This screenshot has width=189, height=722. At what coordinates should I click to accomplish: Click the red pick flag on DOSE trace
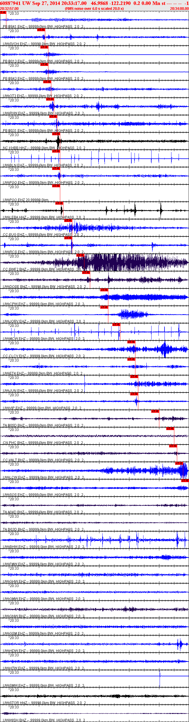point(86,273)
